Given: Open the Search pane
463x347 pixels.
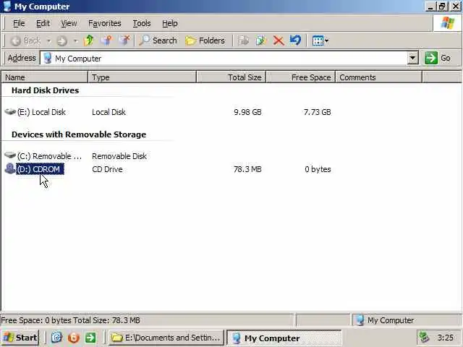Looking at the screenshot, I should (x=158, y=40).
